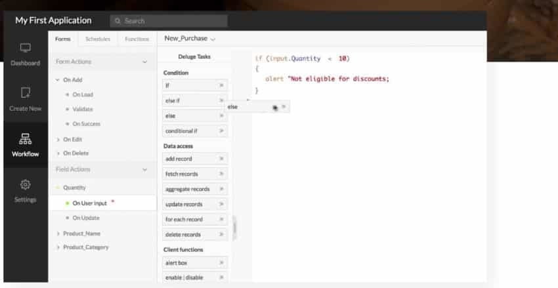Click the arrow icon on 'add record' task
The image size is (558, 288).
pos(221,159)
